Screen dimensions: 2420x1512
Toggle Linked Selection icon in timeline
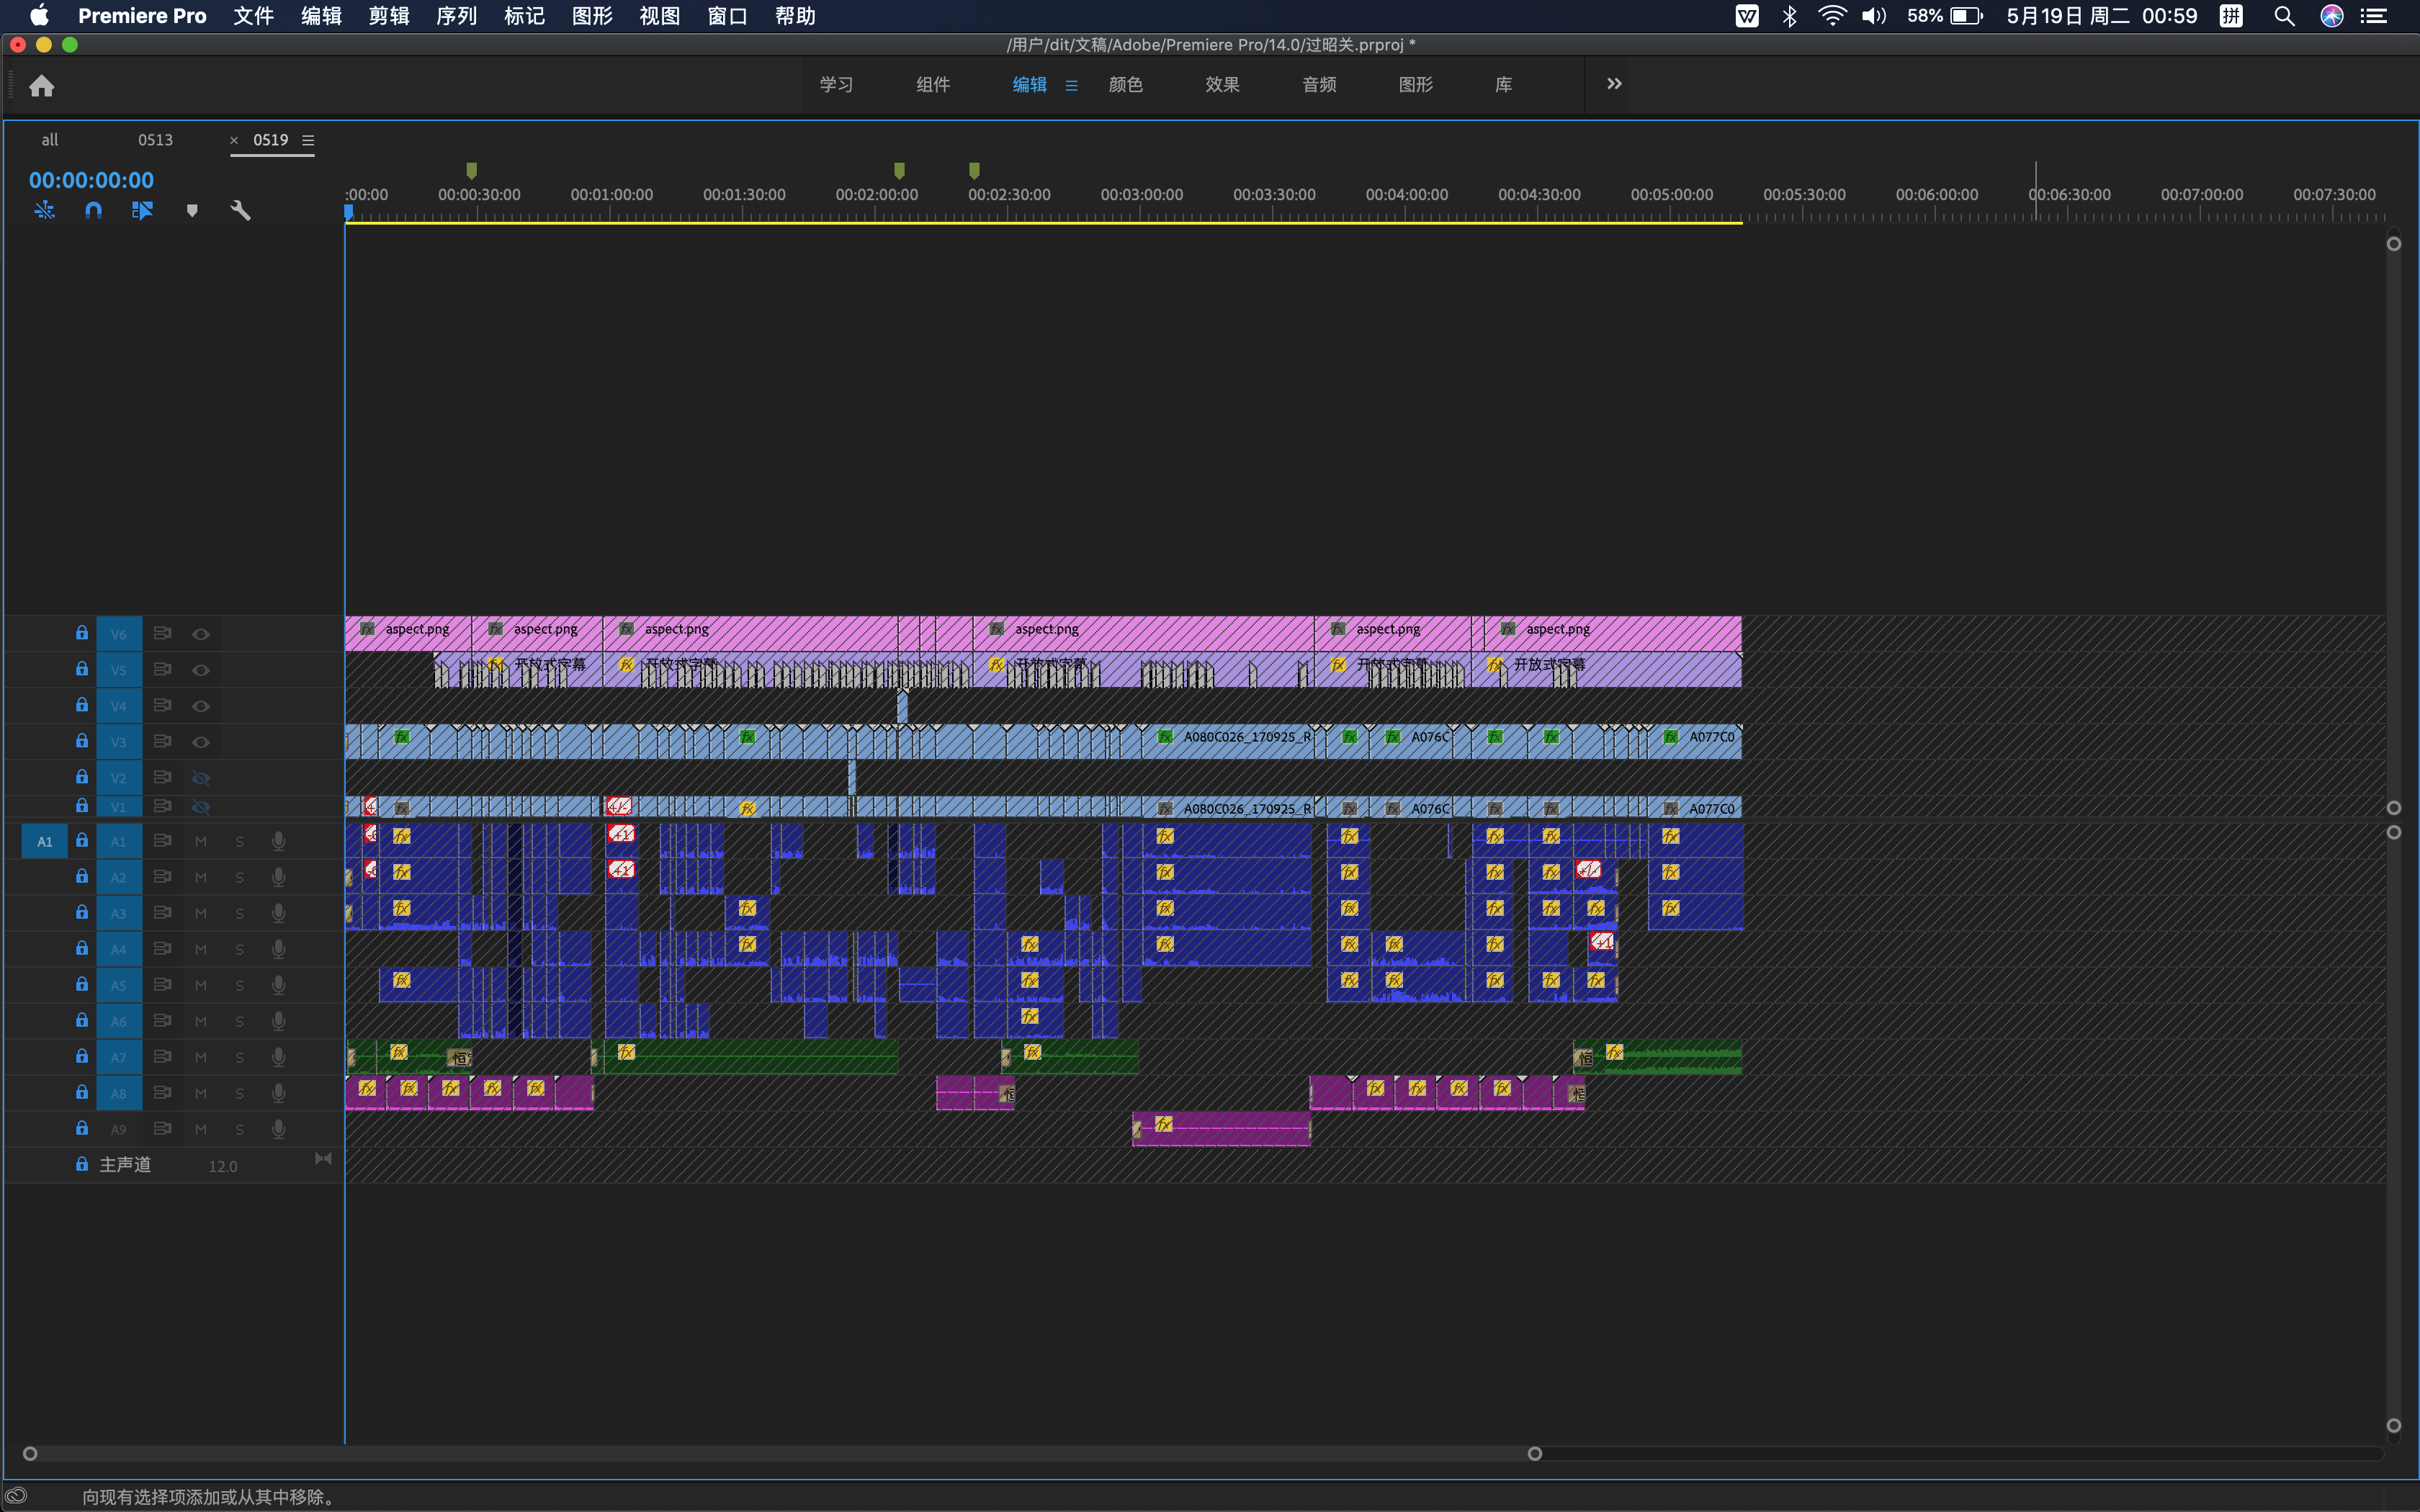(x=142, y=210)
